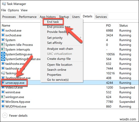Select the System interrupts row
Screen dimensions: 139x122
(x=70, y=49)
